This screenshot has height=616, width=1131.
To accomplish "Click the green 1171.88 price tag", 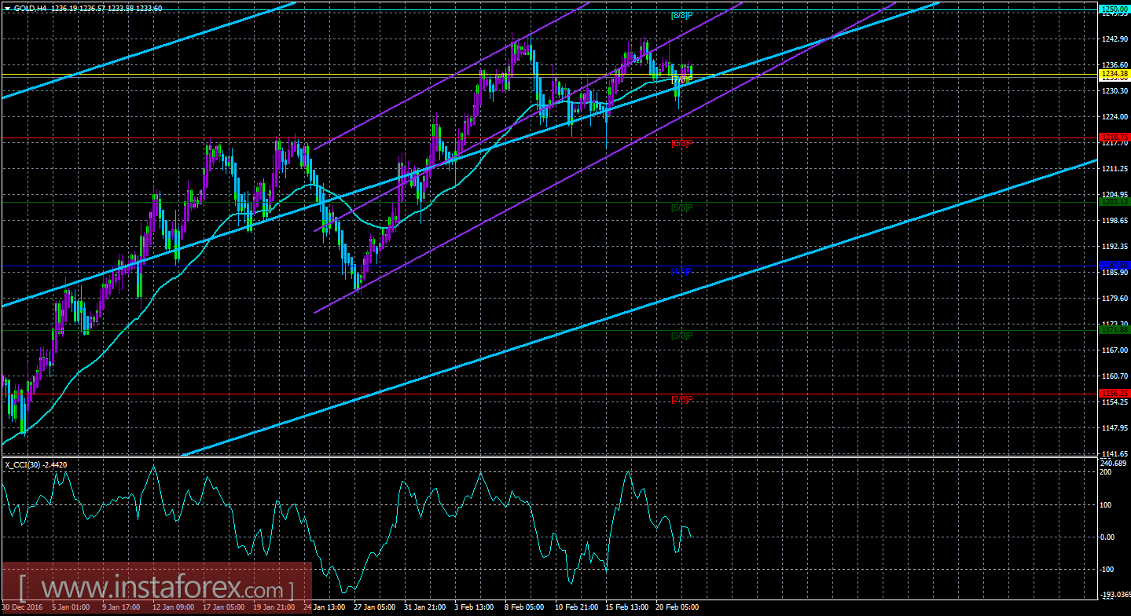I will 1114,330.
